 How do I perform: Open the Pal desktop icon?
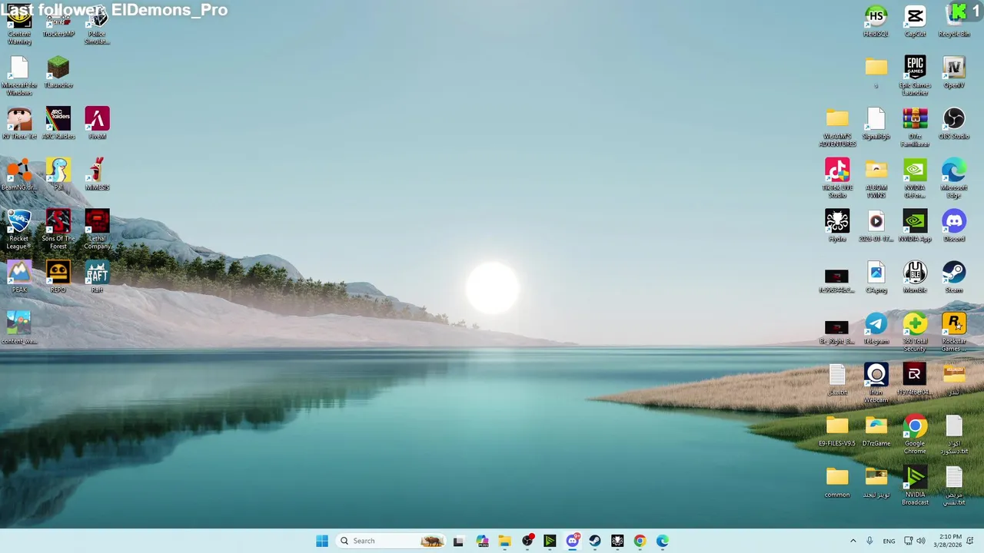tap(58, 175)
